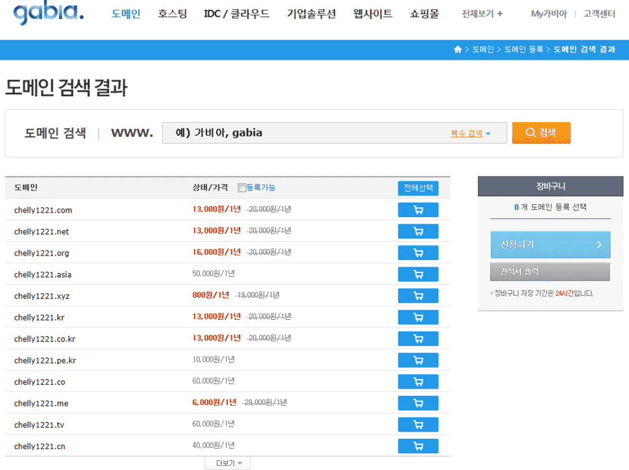Add chelly1221.org to cart
Image resolution: width=629 pixels, height=470 pixels.
pos(418,253)
